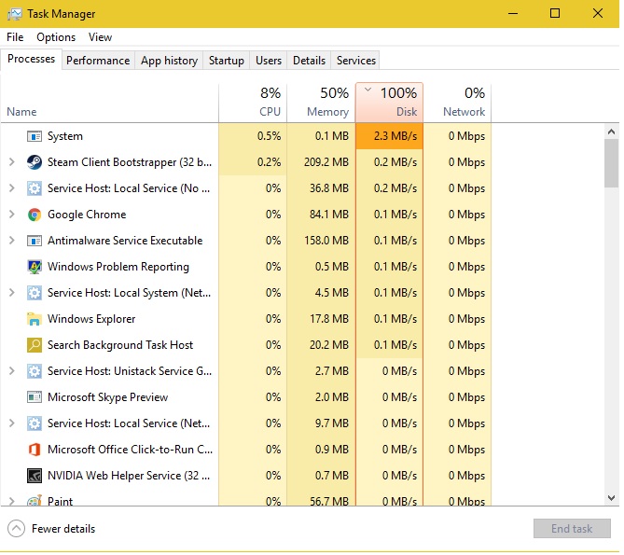
Task: Click the scrollbar down arrow
Action: tap(612, 498)
